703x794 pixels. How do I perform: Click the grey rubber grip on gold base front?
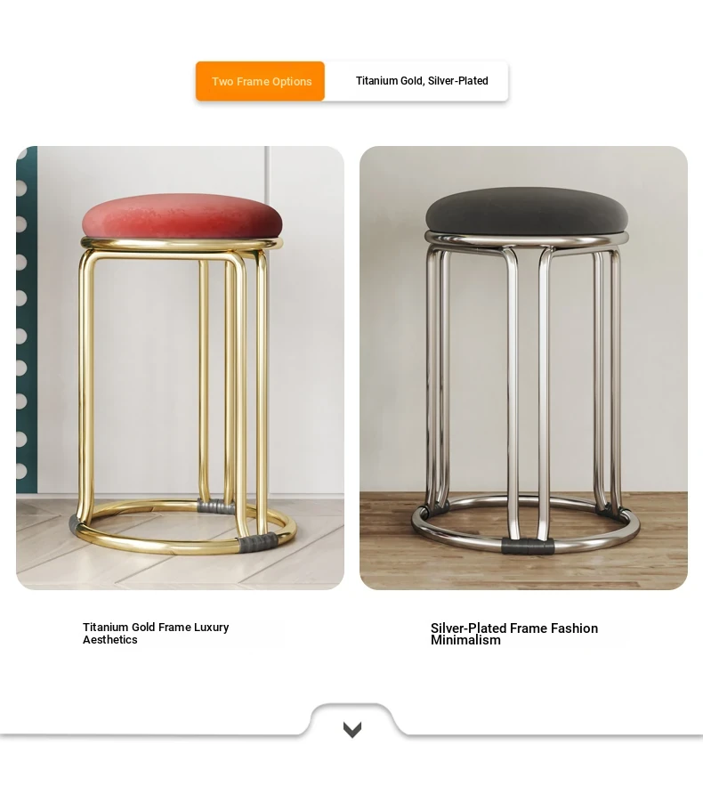pos(259,543)
